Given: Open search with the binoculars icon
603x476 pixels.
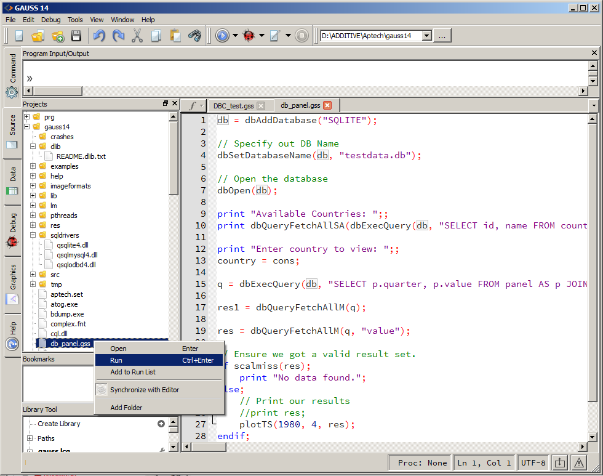Looking at the screenshot, I should pos(194,36).
